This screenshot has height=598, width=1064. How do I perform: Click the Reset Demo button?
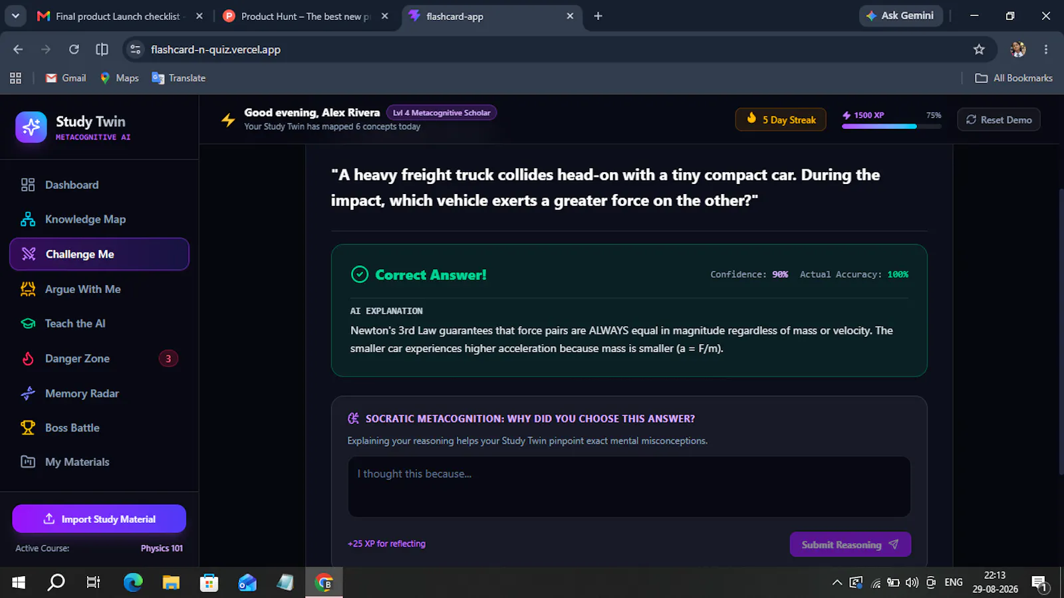pyautogui.click(x=999, y=120)
